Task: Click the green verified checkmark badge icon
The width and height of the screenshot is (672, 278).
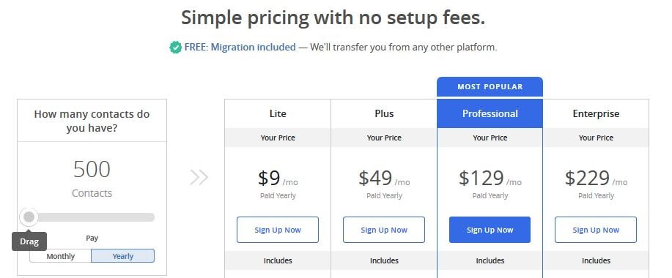Action: point(175,47)
